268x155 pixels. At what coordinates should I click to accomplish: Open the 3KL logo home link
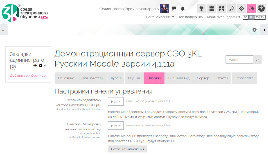click(25, 13)
